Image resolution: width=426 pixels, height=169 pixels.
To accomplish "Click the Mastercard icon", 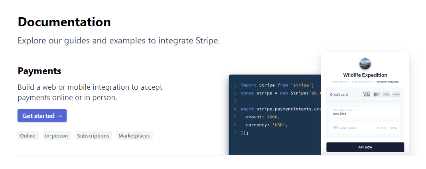I will (x=377, y=94).
